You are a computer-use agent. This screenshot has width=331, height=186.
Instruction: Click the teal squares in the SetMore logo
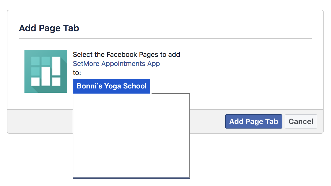tap(40, 66)
